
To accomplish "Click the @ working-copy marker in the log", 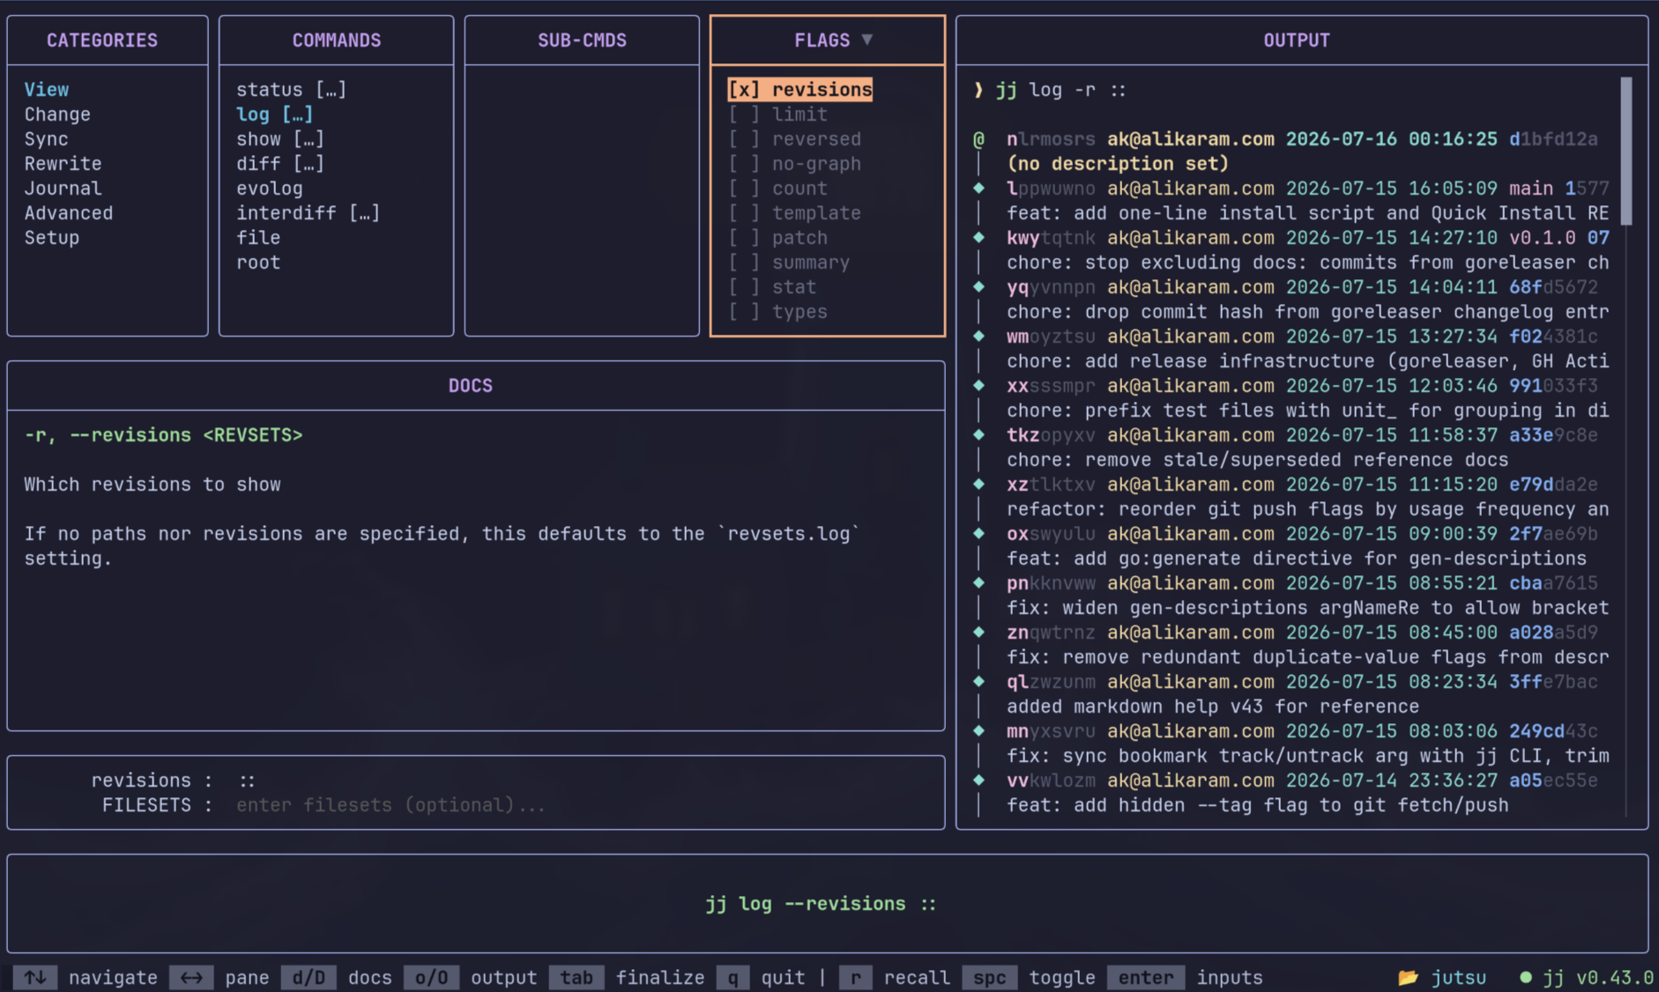I will click(x=978, y=139).
